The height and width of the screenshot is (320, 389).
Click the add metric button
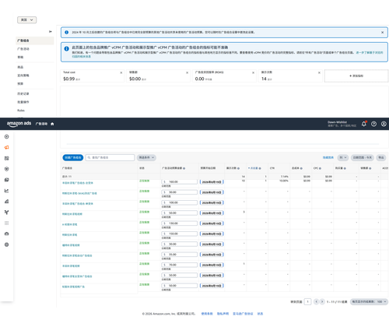coord(356,76)
